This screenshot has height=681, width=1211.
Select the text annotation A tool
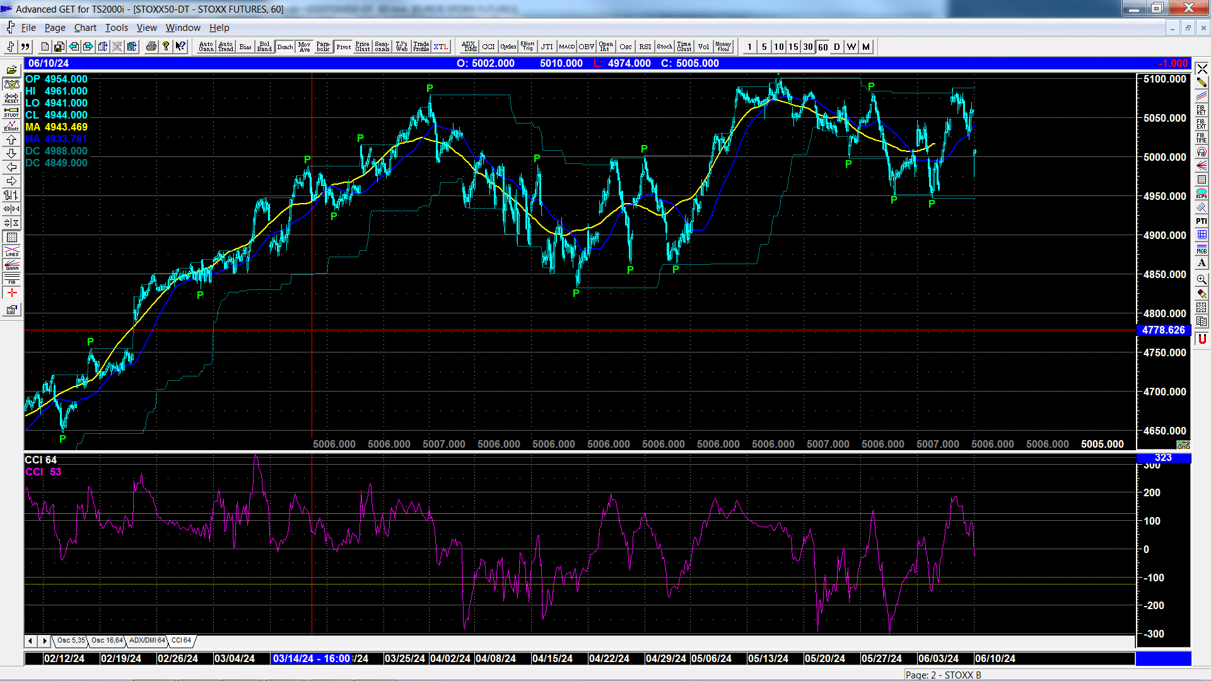[1202, 262]
